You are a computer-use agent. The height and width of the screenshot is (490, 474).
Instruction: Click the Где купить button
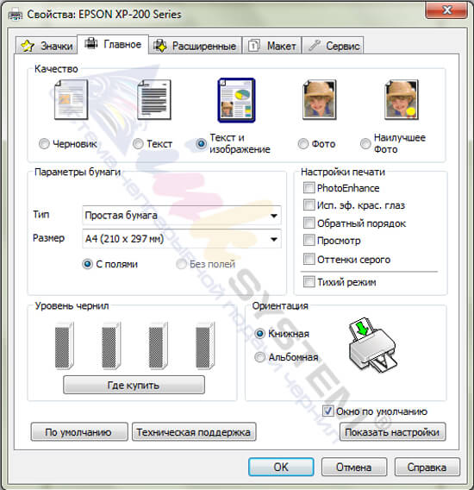tap(134, 385)
